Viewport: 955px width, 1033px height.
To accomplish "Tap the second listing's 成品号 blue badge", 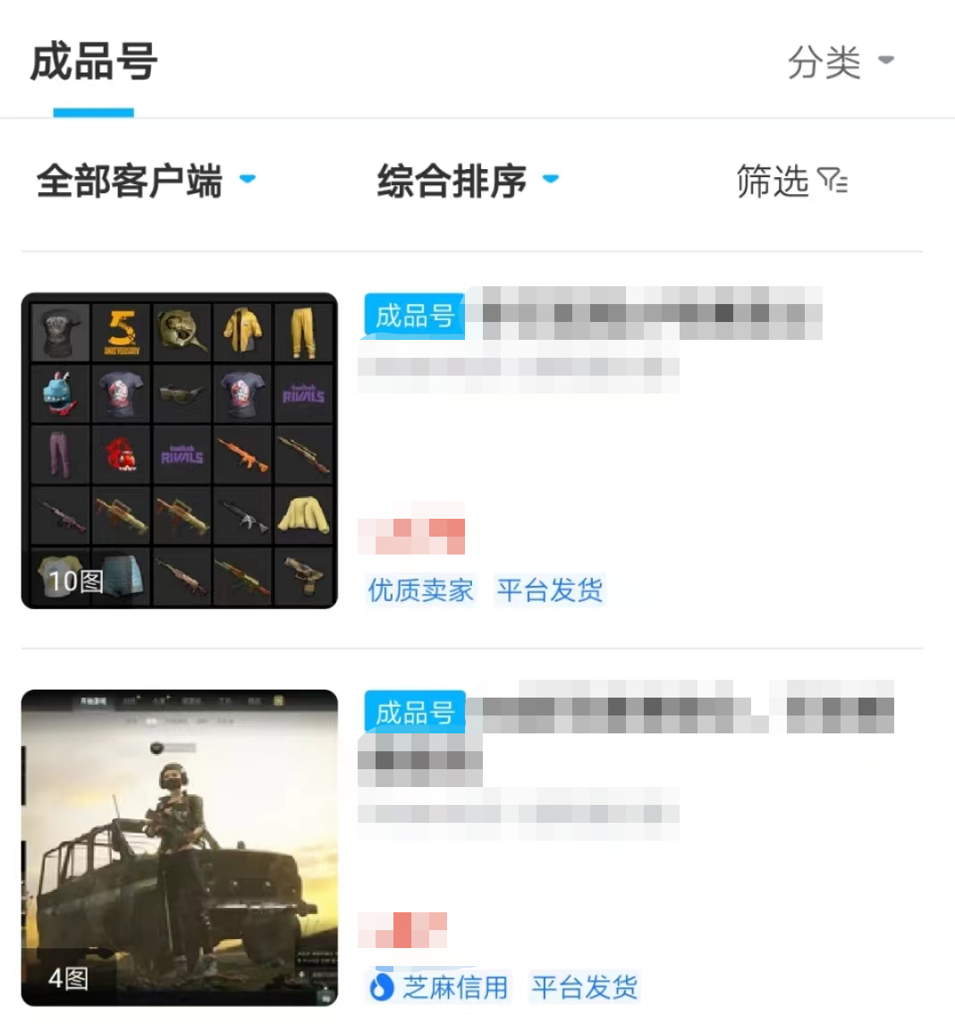I will [x=414, y=713].
